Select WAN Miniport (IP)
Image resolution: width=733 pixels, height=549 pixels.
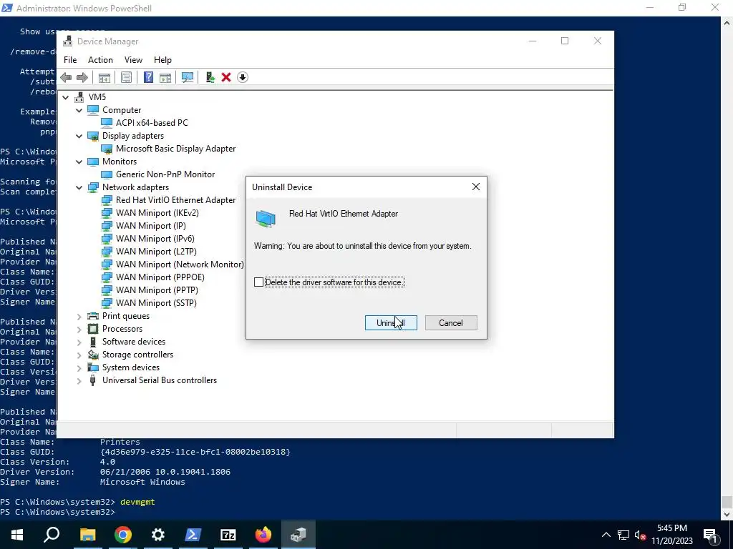pyautogui.click(x=151, y=225)
